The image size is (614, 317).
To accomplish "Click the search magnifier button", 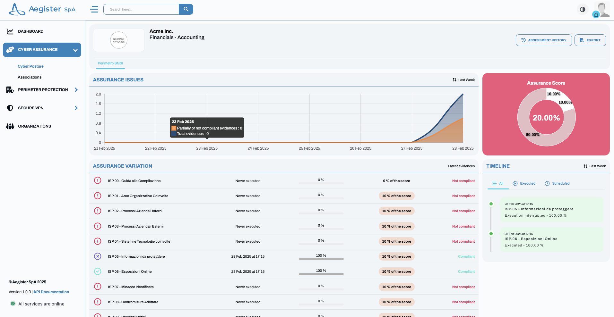I will (186, 9).
